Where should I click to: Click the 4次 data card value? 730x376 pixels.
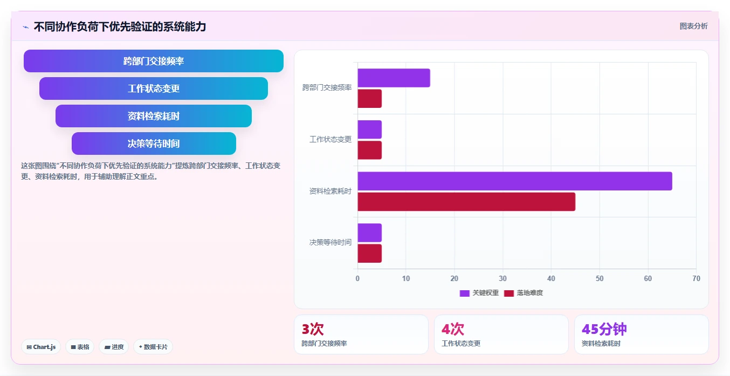pos(453,329)
